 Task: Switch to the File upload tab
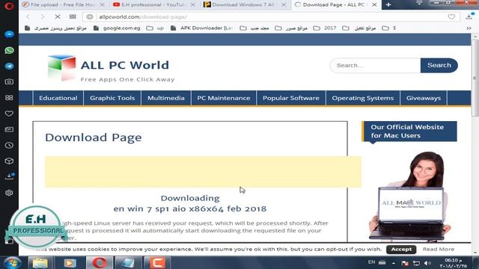point(63,4)
